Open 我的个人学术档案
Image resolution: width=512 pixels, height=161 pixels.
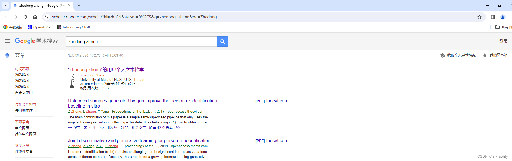click(x=458, y=55)
